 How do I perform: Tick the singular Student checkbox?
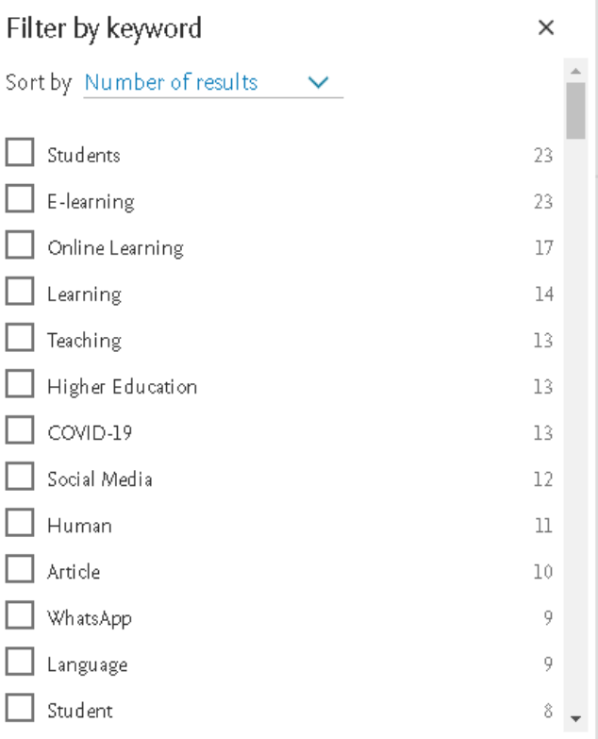tap(20, 709)
